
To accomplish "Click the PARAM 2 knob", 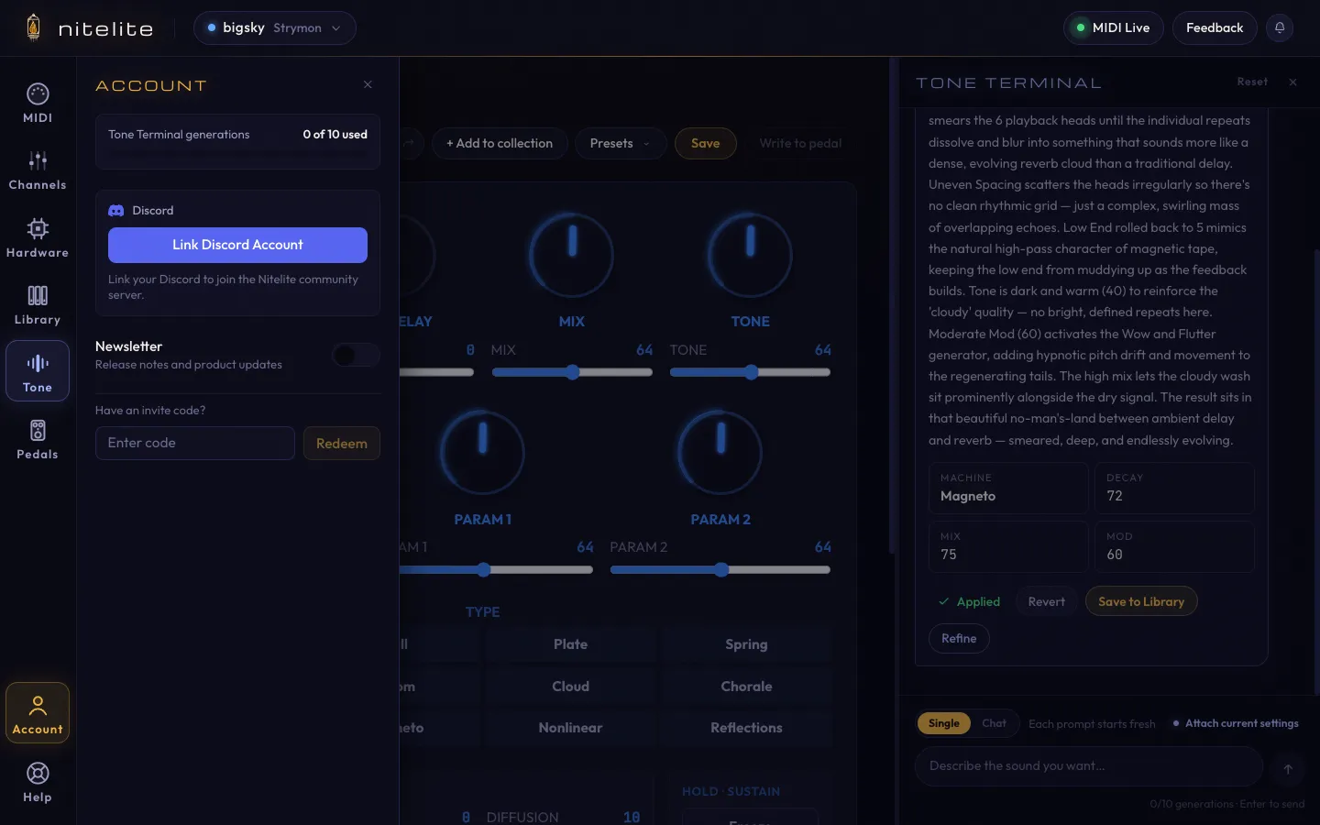I will pos(720,452).
